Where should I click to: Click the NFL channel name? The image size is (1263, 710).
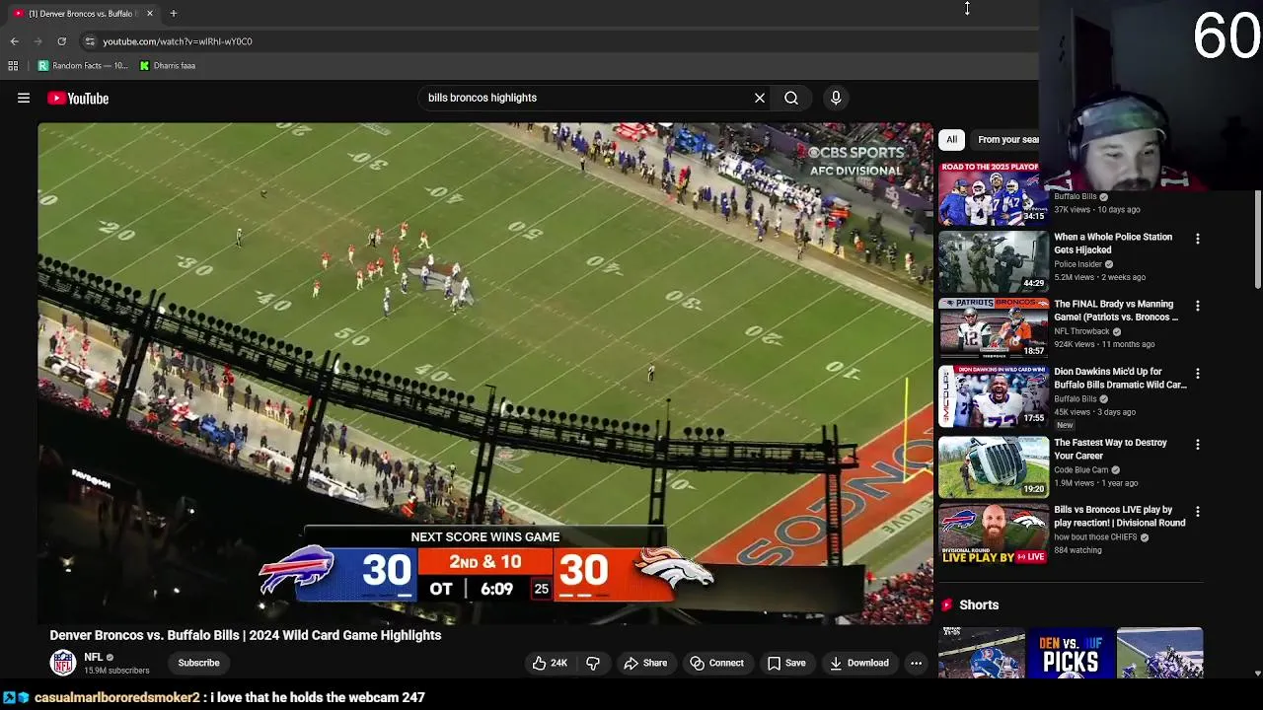click(94, 657)
